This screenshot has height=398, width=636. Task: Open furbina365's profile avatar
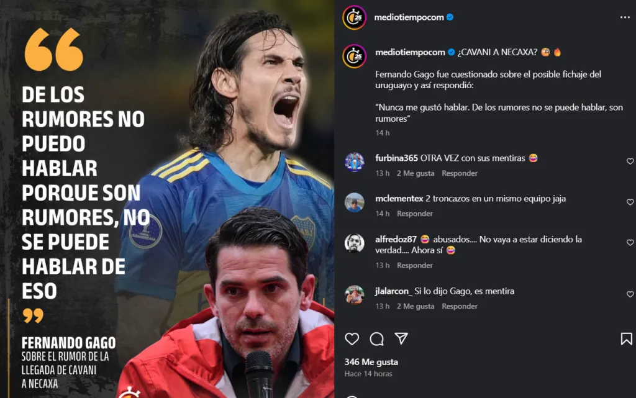[355, 161]
